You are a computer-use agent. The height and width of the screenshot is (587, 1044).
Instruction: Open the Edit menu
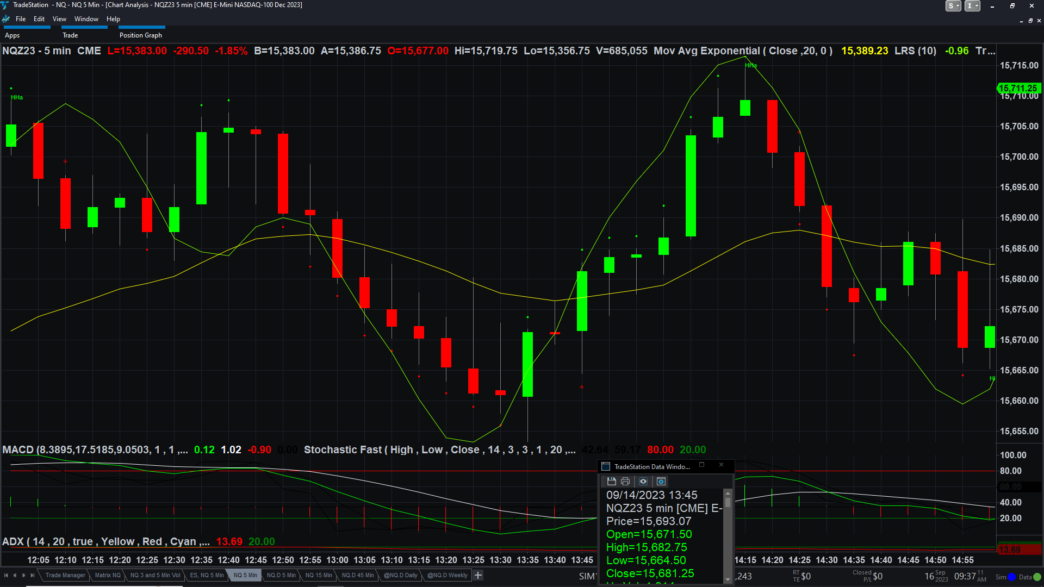39,19
